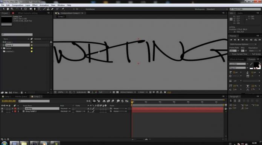262x145 pixels.
Task: Step to next frame in Preview
Action: 243,40
